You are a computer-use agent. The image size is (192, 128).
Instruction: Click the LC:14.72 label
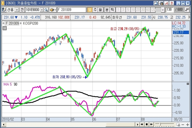(179, 23)
